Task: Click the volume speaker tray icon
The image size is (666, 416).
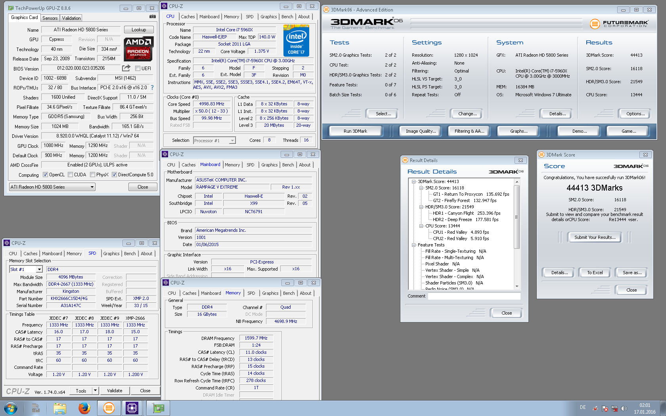Action: [624, 408]
